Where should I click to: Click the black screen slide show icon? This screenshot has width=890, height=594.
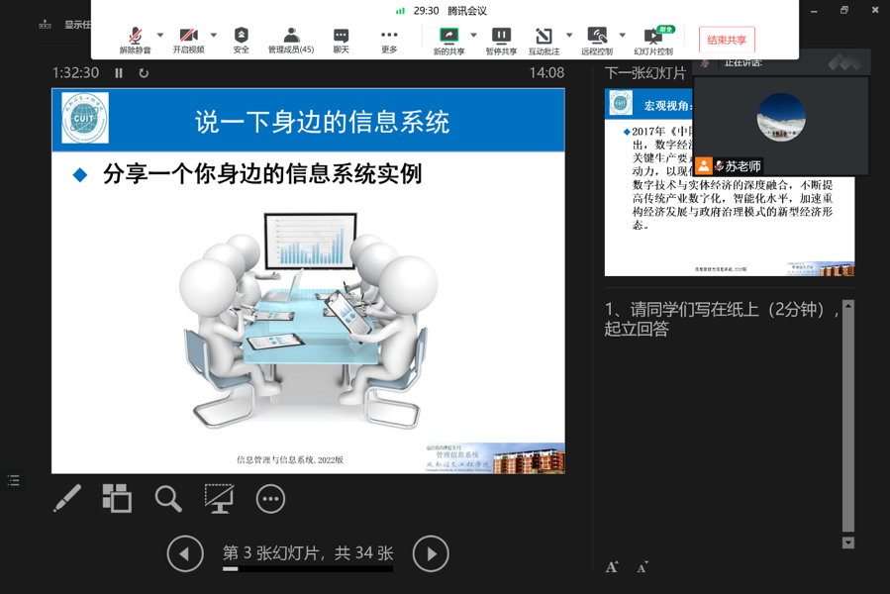tap(219, 498)
